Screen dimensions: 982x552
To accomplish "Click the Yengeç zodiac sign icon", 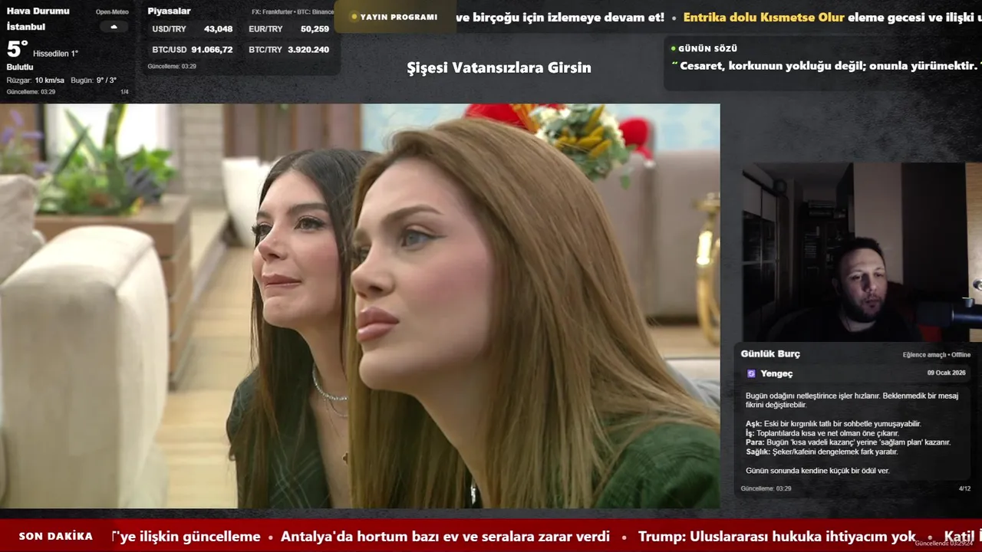I will pyautogui.click(x=751, y=373).
